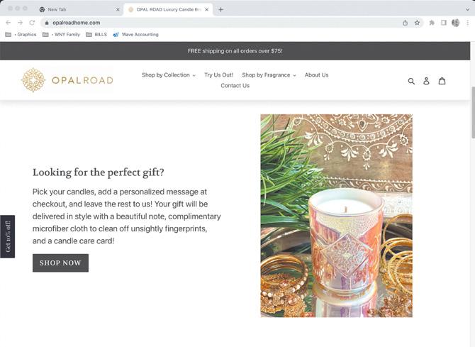Viewport: 475px width, 347px height.
Task: Open the account login person icon
Action: (x=426, y=81)
